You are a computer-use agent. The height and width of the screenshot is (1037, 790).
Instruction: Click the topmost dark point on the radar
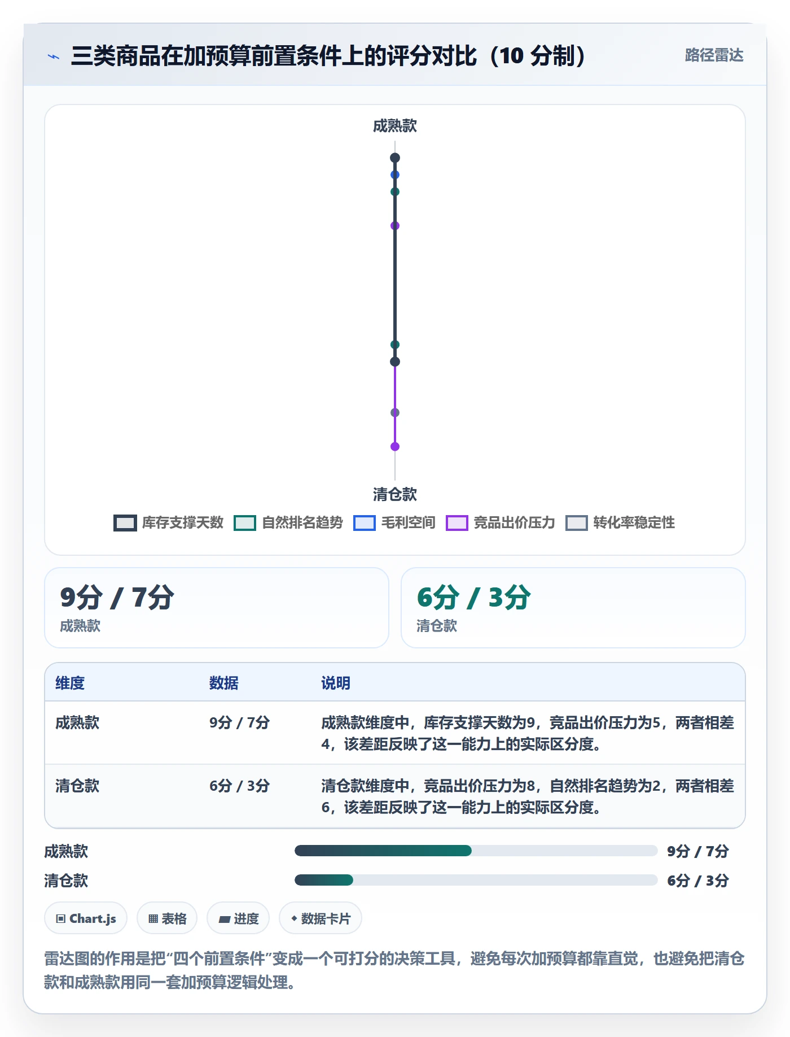point(395,158)
